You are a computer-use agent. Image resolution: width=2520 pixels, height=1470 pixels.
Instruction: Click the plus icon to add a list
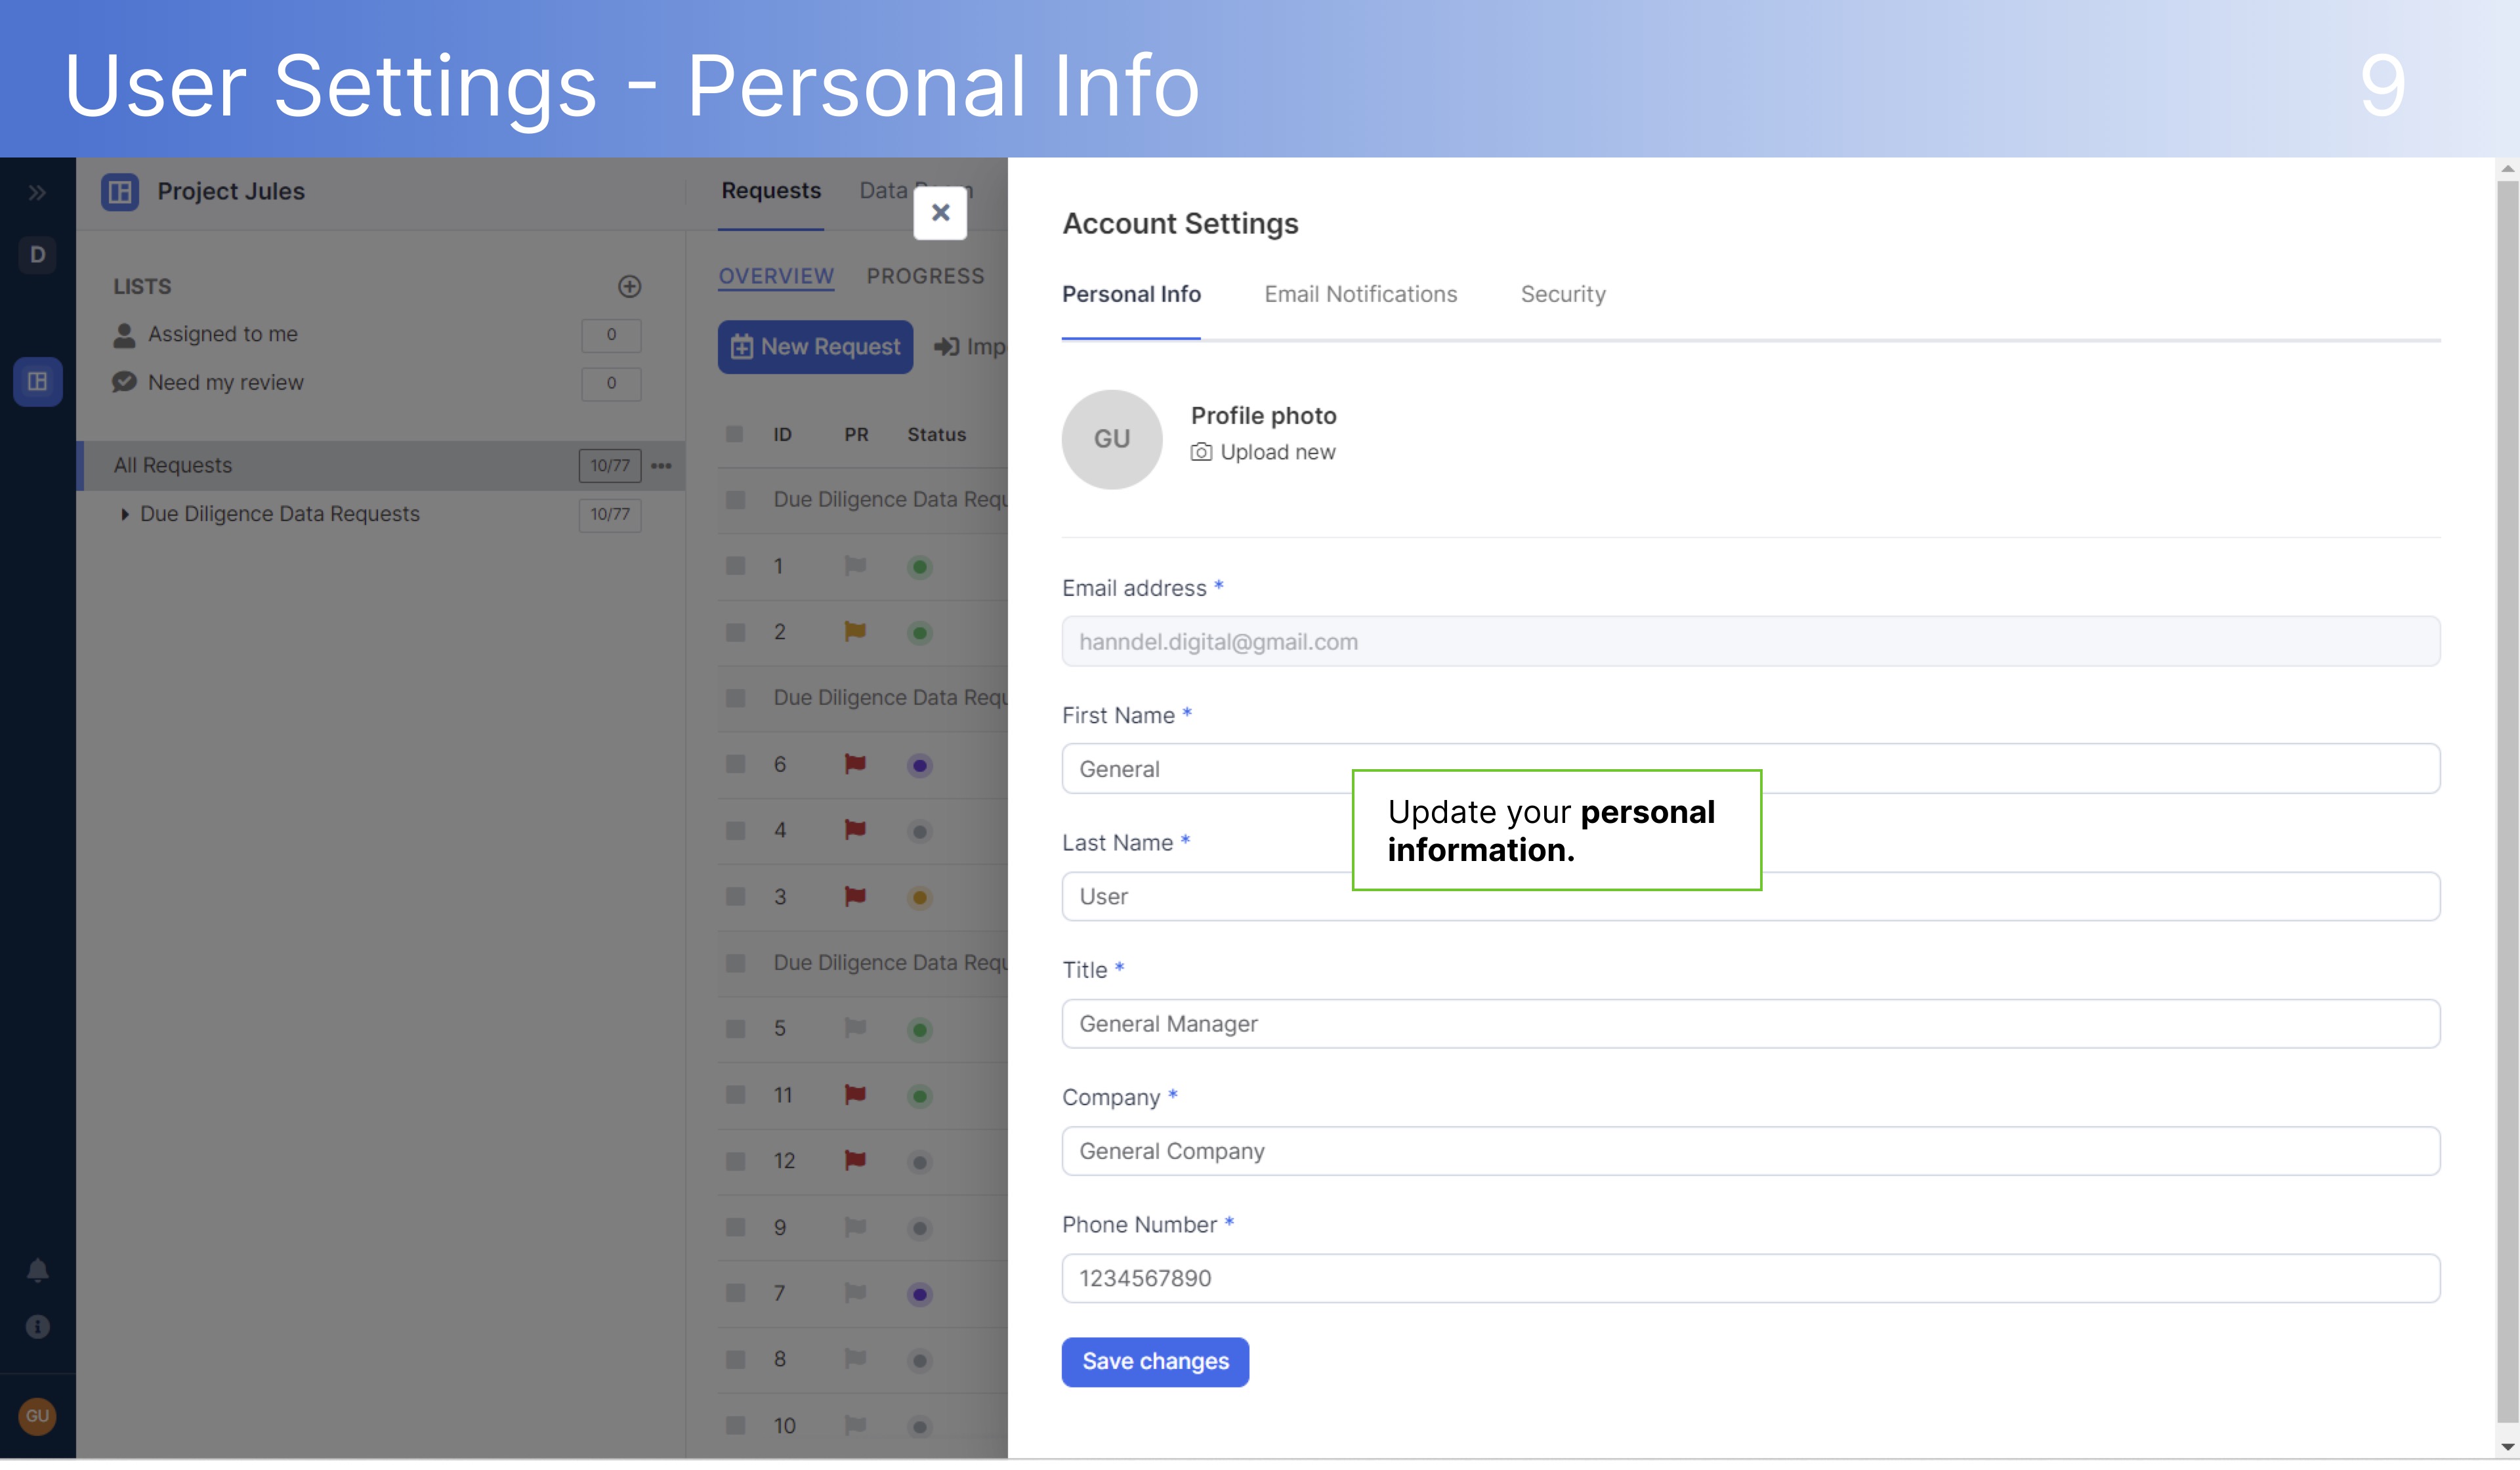[x=630, y=287]
